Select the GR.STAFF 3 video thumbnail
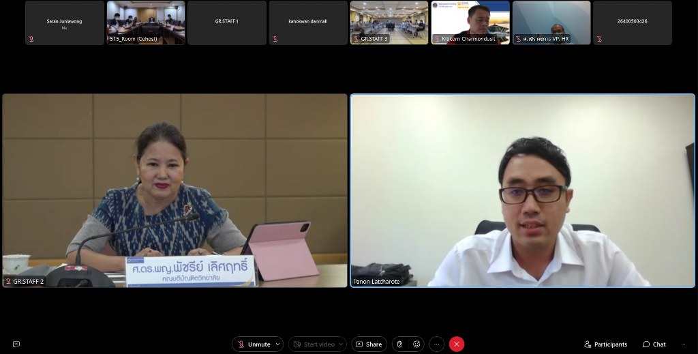 point(389,23)
